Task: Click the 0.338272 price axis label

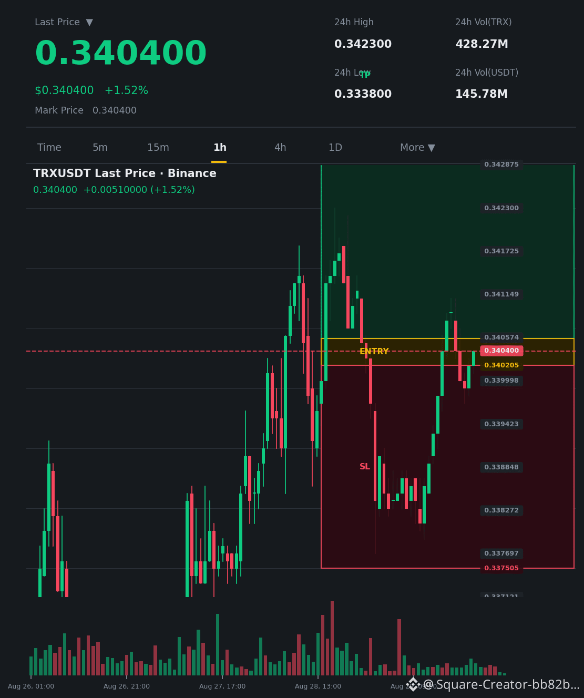Action: 501,510
